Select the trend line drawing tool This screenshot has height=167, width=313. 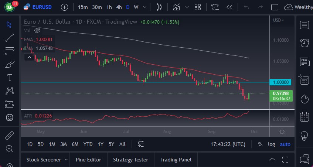10,37
